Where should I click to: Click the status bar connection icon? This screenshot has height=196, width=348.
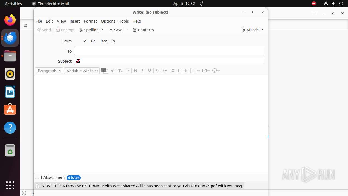click(x=24, y=193)
